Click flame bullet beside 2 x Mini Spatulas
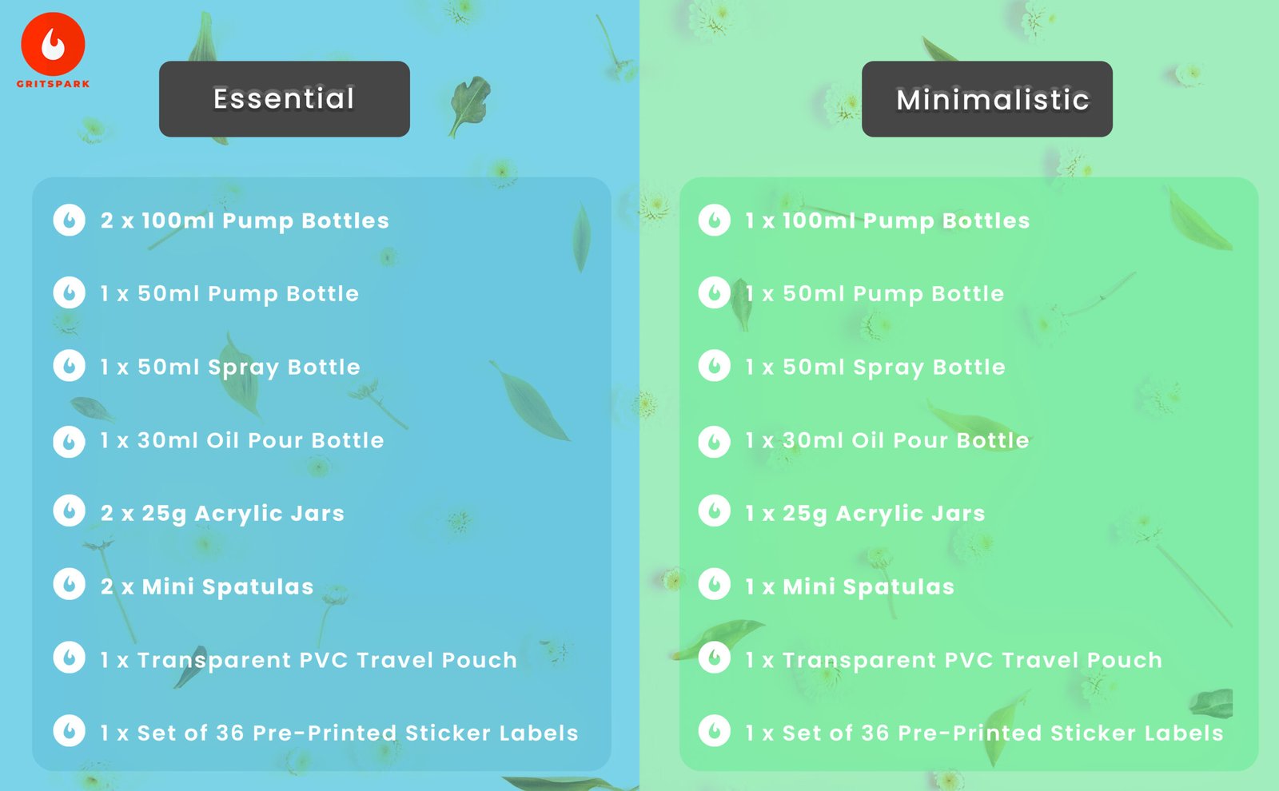Viewport: 1279px width, 791px height. [70, 585]
